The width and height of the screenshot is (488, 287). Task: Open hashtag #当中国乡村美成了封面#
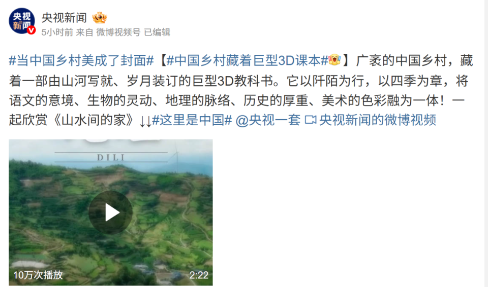pos(81,60)
